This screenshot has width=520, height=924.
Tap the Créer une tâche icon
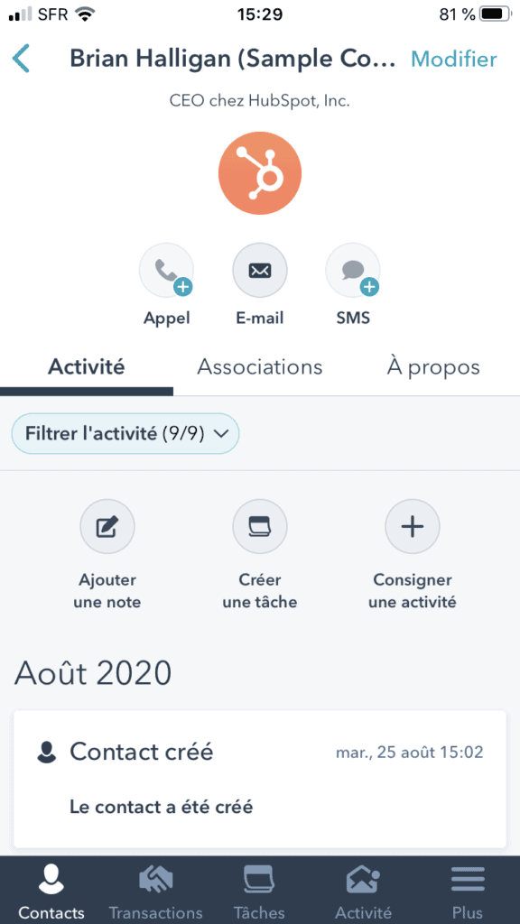259,526
